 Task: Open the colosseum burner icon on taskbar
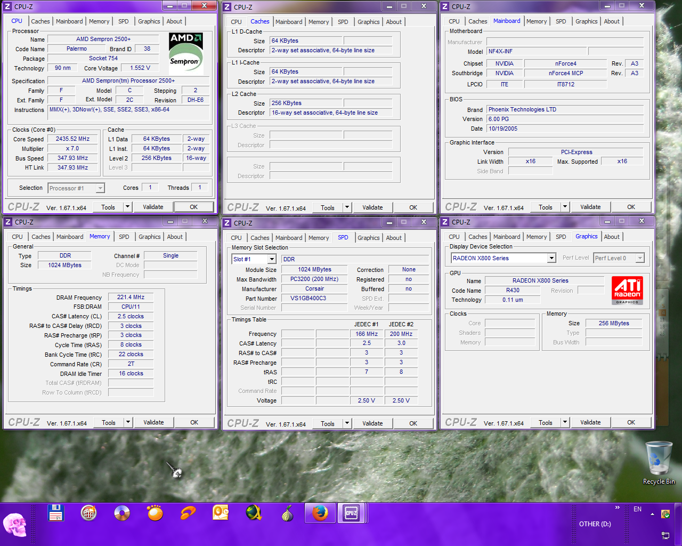(x=88, y=513)
